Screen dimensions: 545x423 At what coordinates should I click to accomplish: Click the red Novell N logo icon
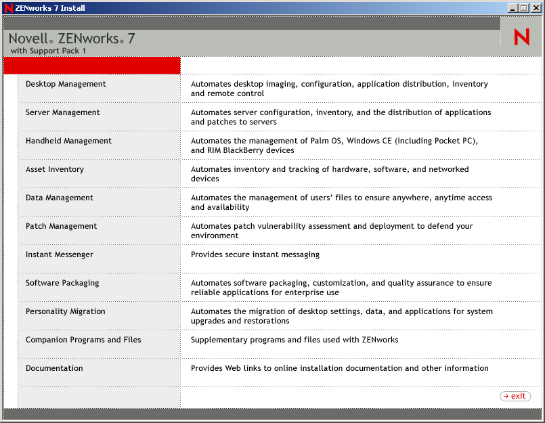tap(521, 37)
